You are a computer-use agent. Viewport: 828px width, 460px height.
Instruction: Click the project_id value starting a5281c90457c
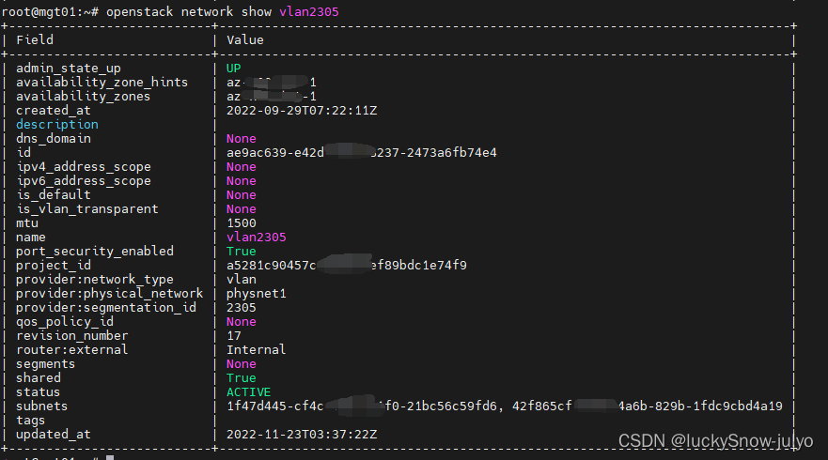point(347,266)
